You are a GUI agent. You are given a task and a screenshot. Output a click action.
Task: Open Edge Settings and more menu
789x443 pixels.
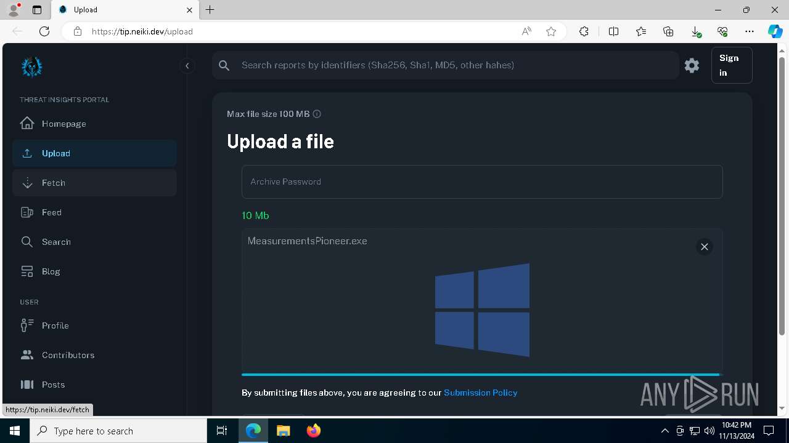click(750, 31)
